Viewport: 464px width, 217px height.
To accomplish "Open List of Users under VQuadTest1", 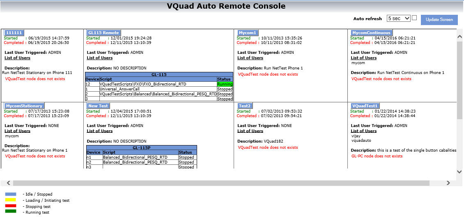I will click(x=364, y=131).
